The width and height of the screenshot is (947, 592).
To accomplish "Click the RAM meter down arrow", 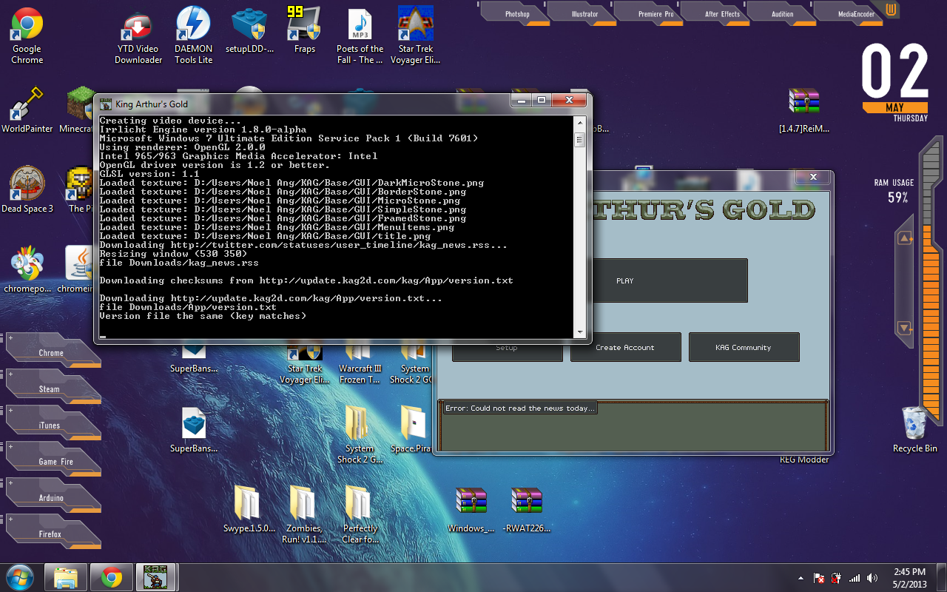I will pyautogui.click(x=904, y=327).
